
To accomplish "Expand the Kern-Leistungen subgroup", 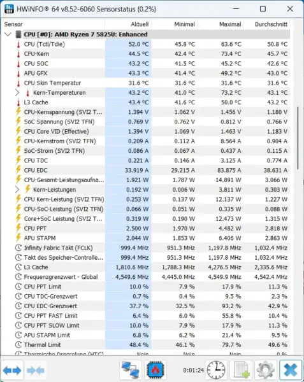I will [17, 190].
